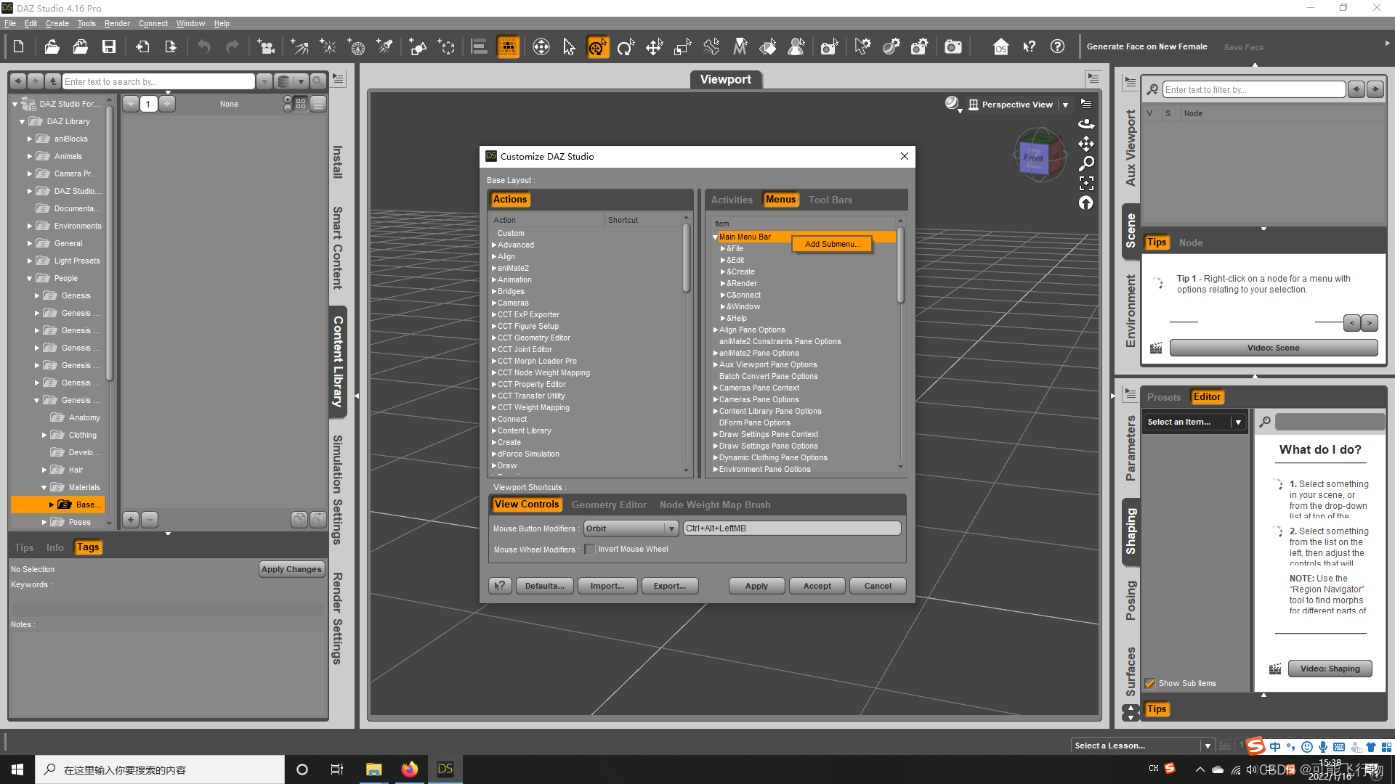
Task: Click the Render camera icon
Action: (x=953, y=47)
